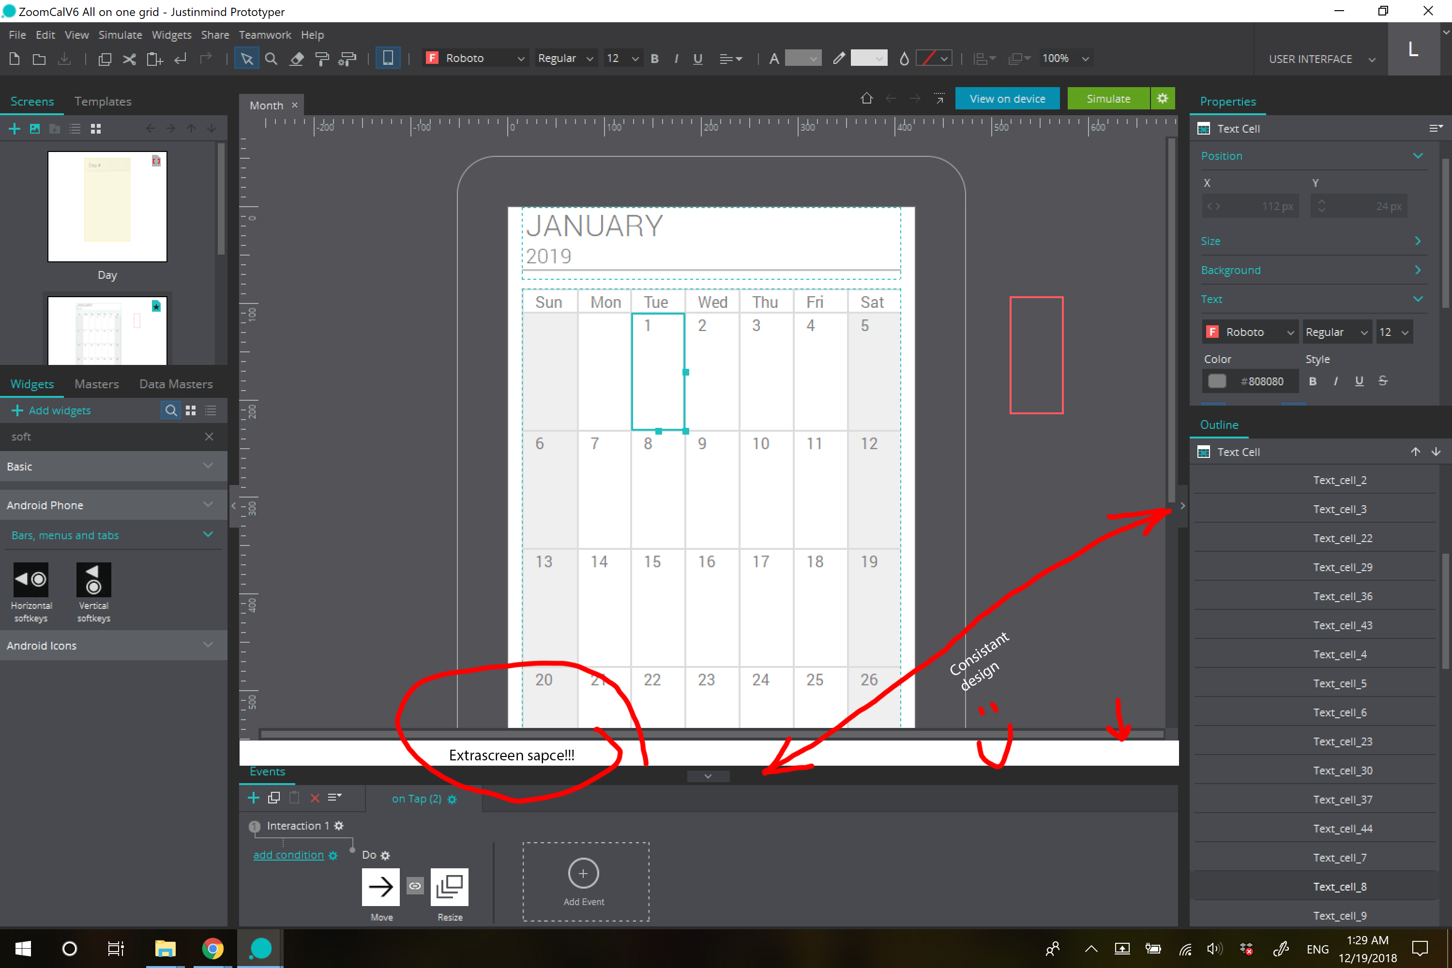
Task: Toggle underline in top toolbar
Action: coord(697,59)
